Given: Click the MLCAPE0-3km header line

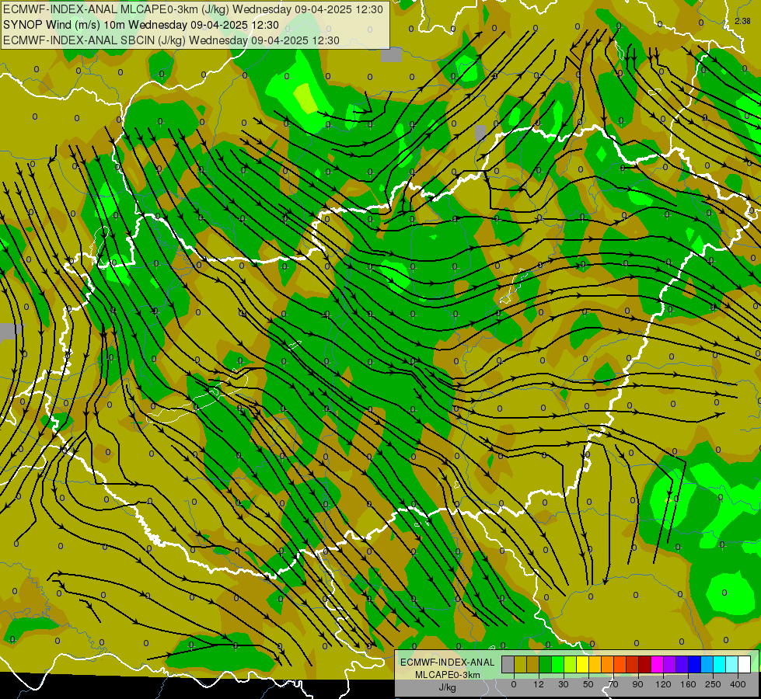Looking at the screenshot, I should (193, 9).
